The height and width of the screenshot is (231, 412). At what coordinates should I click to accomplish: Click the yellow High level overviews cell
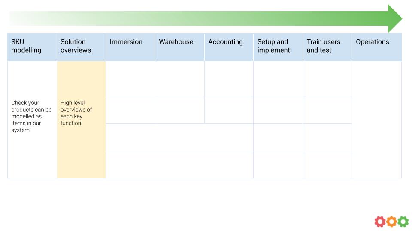click(81, 120)
